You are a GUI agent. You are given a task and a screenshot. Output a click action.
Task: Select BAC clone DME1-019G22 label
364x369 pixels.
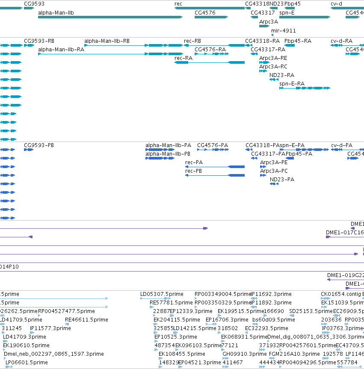click(346, 275)
